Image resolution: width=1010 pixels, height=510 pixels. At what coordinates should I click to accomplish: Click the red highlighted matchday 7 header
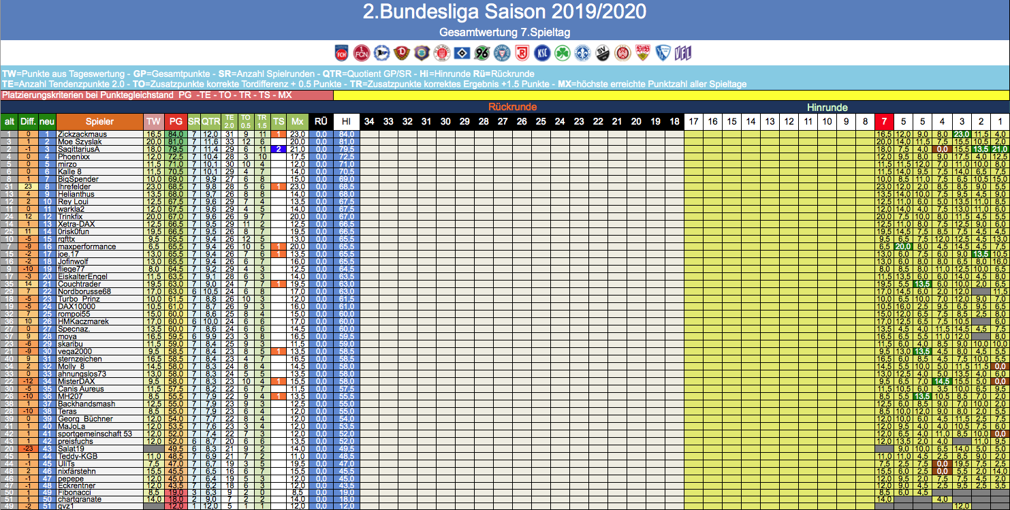coord(884,121)
